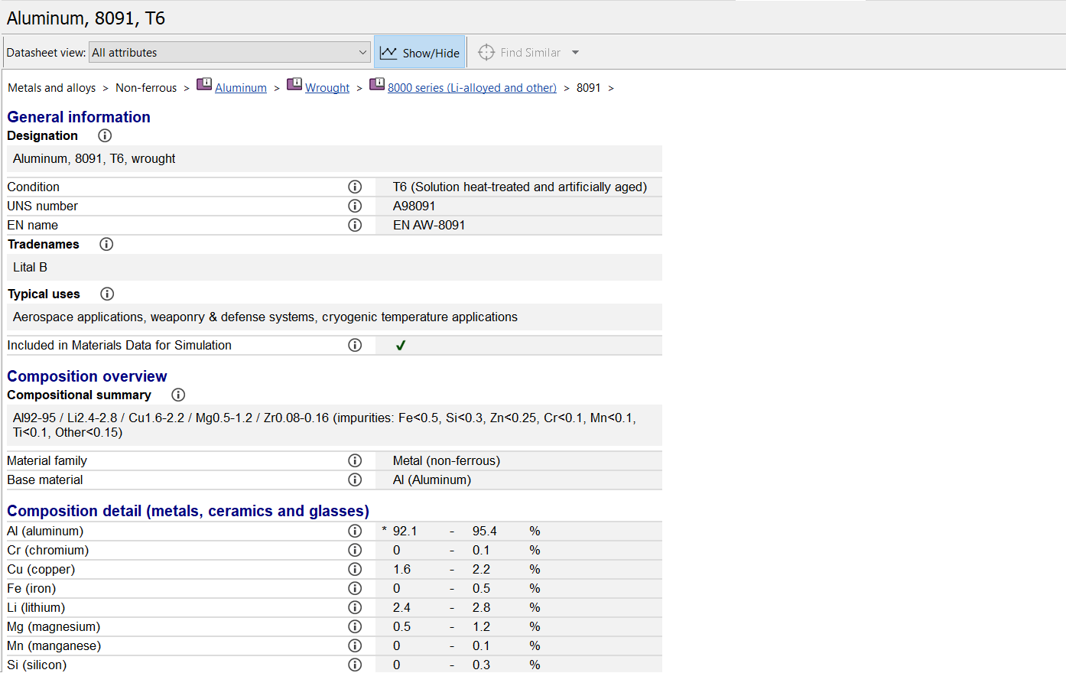Open 8000 series (Li-alloyed and other) link
The width and height of the screenshot is (1066, 673).
tap(472, 88)
